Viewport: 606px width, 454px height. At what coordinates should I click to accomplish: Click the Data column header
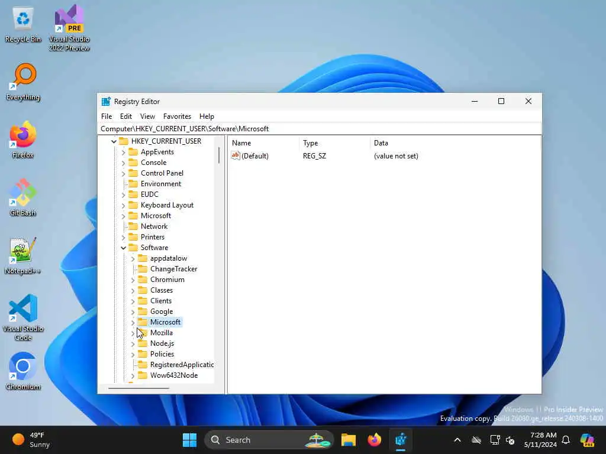[455, 143]
